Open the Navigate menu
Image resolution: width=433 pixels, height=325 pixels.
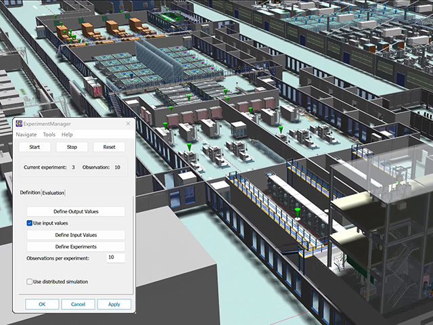coord(26,135)
